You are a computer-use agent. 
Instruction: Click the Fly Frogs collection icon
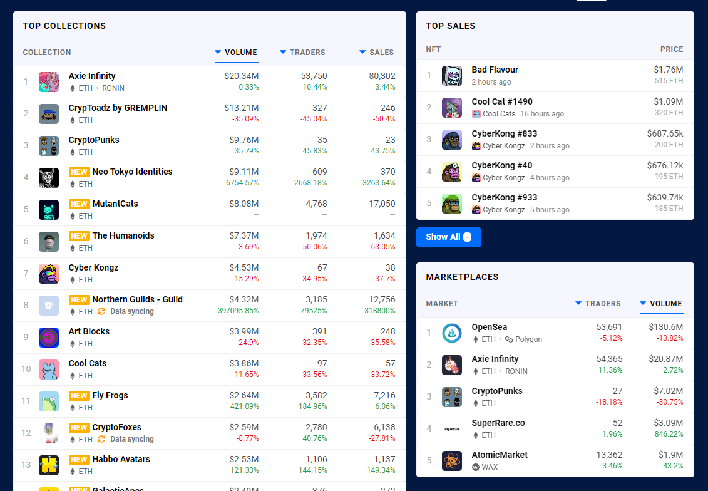pyautogui.click(x=49, y=401)
